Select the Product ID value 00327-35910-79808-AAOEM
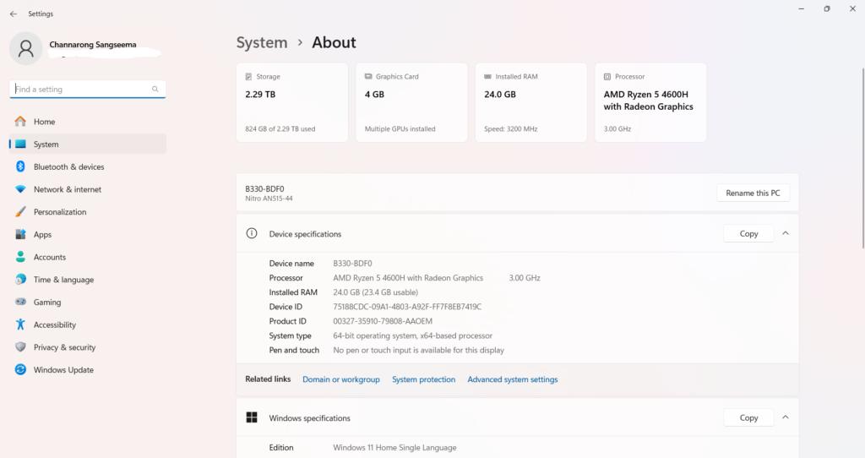Screen dimensions: 865x458 point(383,321)
